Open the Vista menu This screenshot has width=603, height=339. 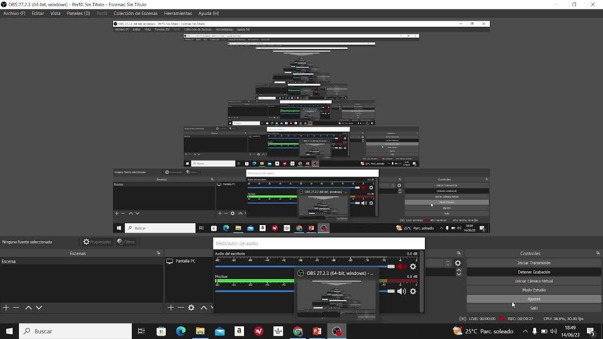point(55,13)
